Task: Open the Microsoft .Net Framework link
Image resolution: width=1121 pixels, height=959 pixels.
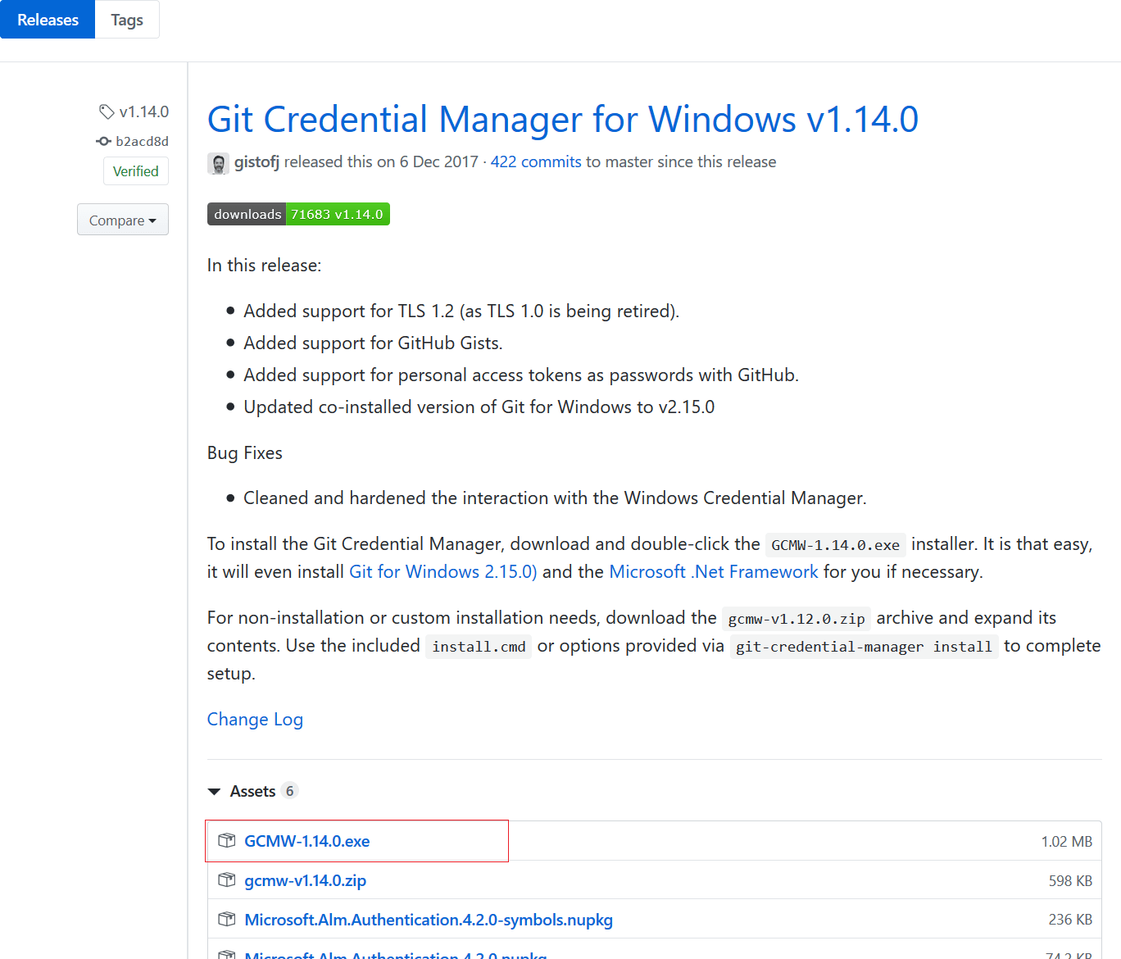Action: (713, 571)
